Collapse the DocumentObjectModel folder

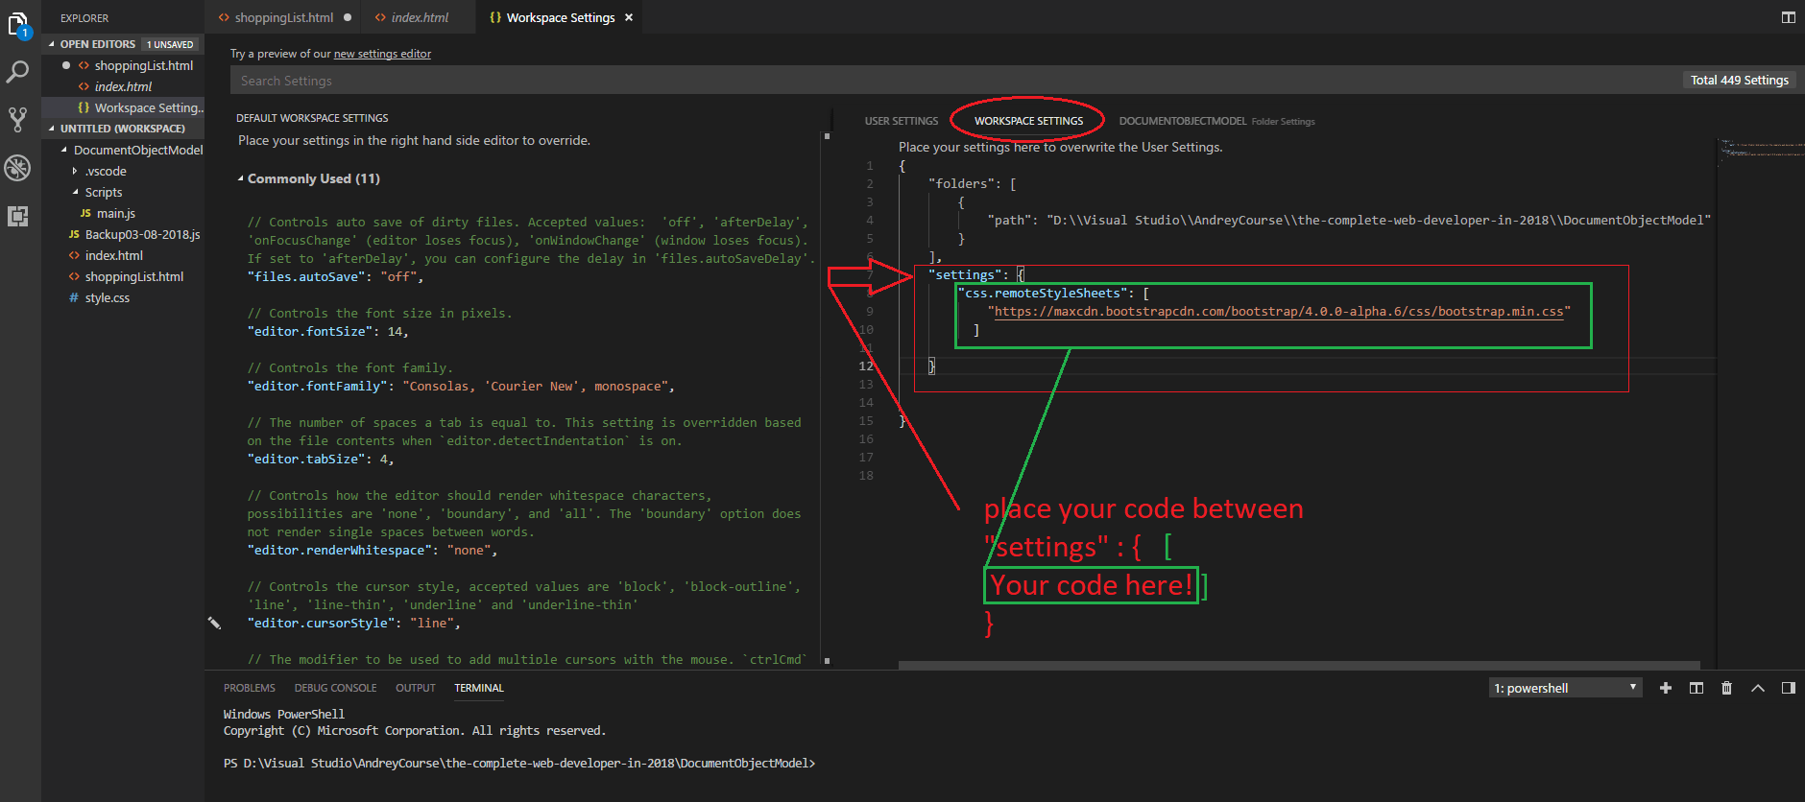click(x=64, y=150)
